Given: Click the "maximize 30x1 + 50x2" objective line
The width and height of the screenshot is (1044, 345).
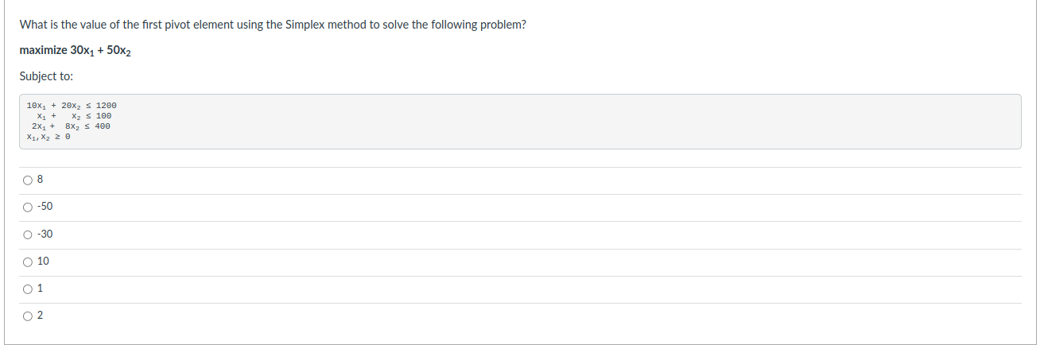Looking at the screenshot, I should pyautogui.click(x=75, y=51).
